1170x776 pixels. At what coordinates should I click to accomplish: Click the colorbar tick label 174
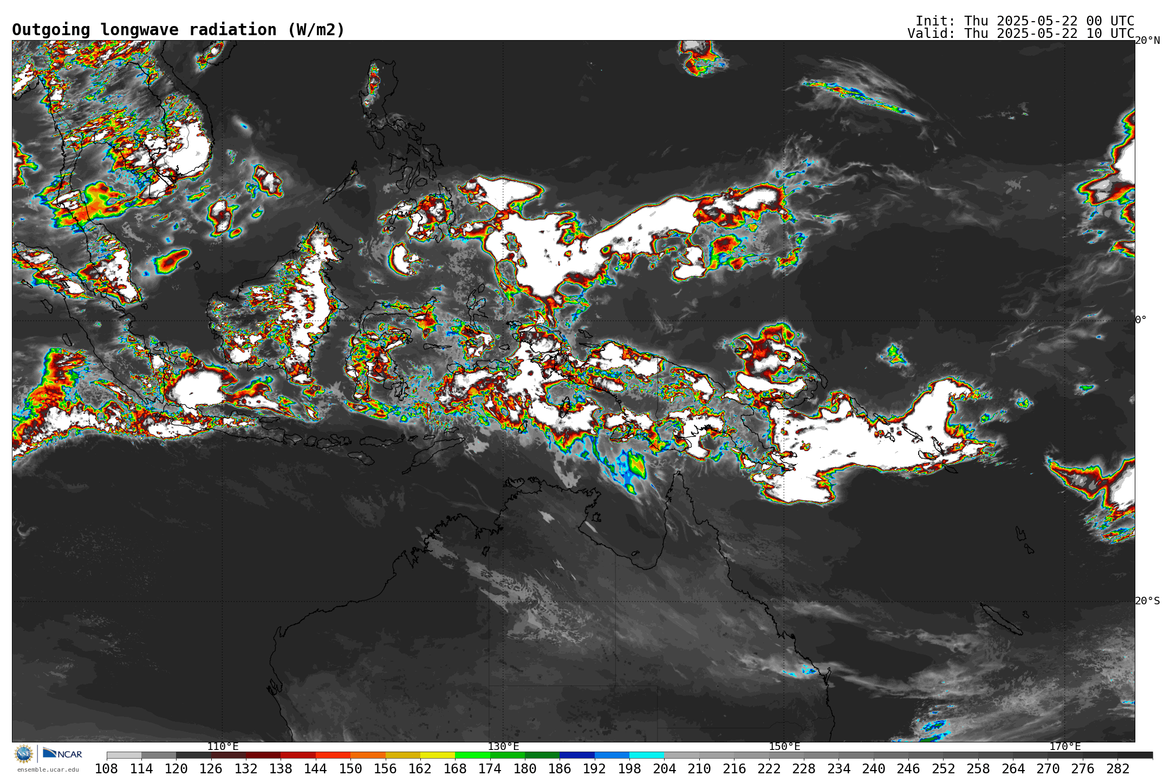pyautogui.click(x=490, y=769)
